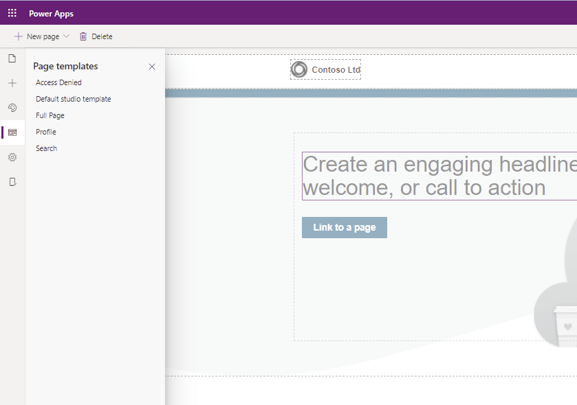This screenshot has width=577, height=405.
Task: Click the engaging headline text box
Action: [x=439, y=176]
